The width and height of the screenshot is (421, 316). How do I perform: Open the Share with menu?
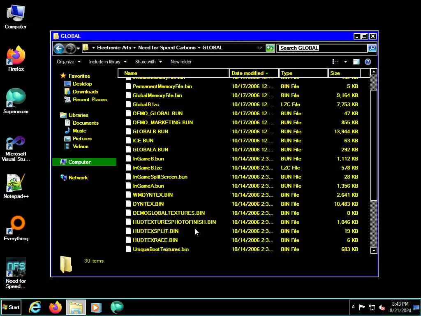148,62
